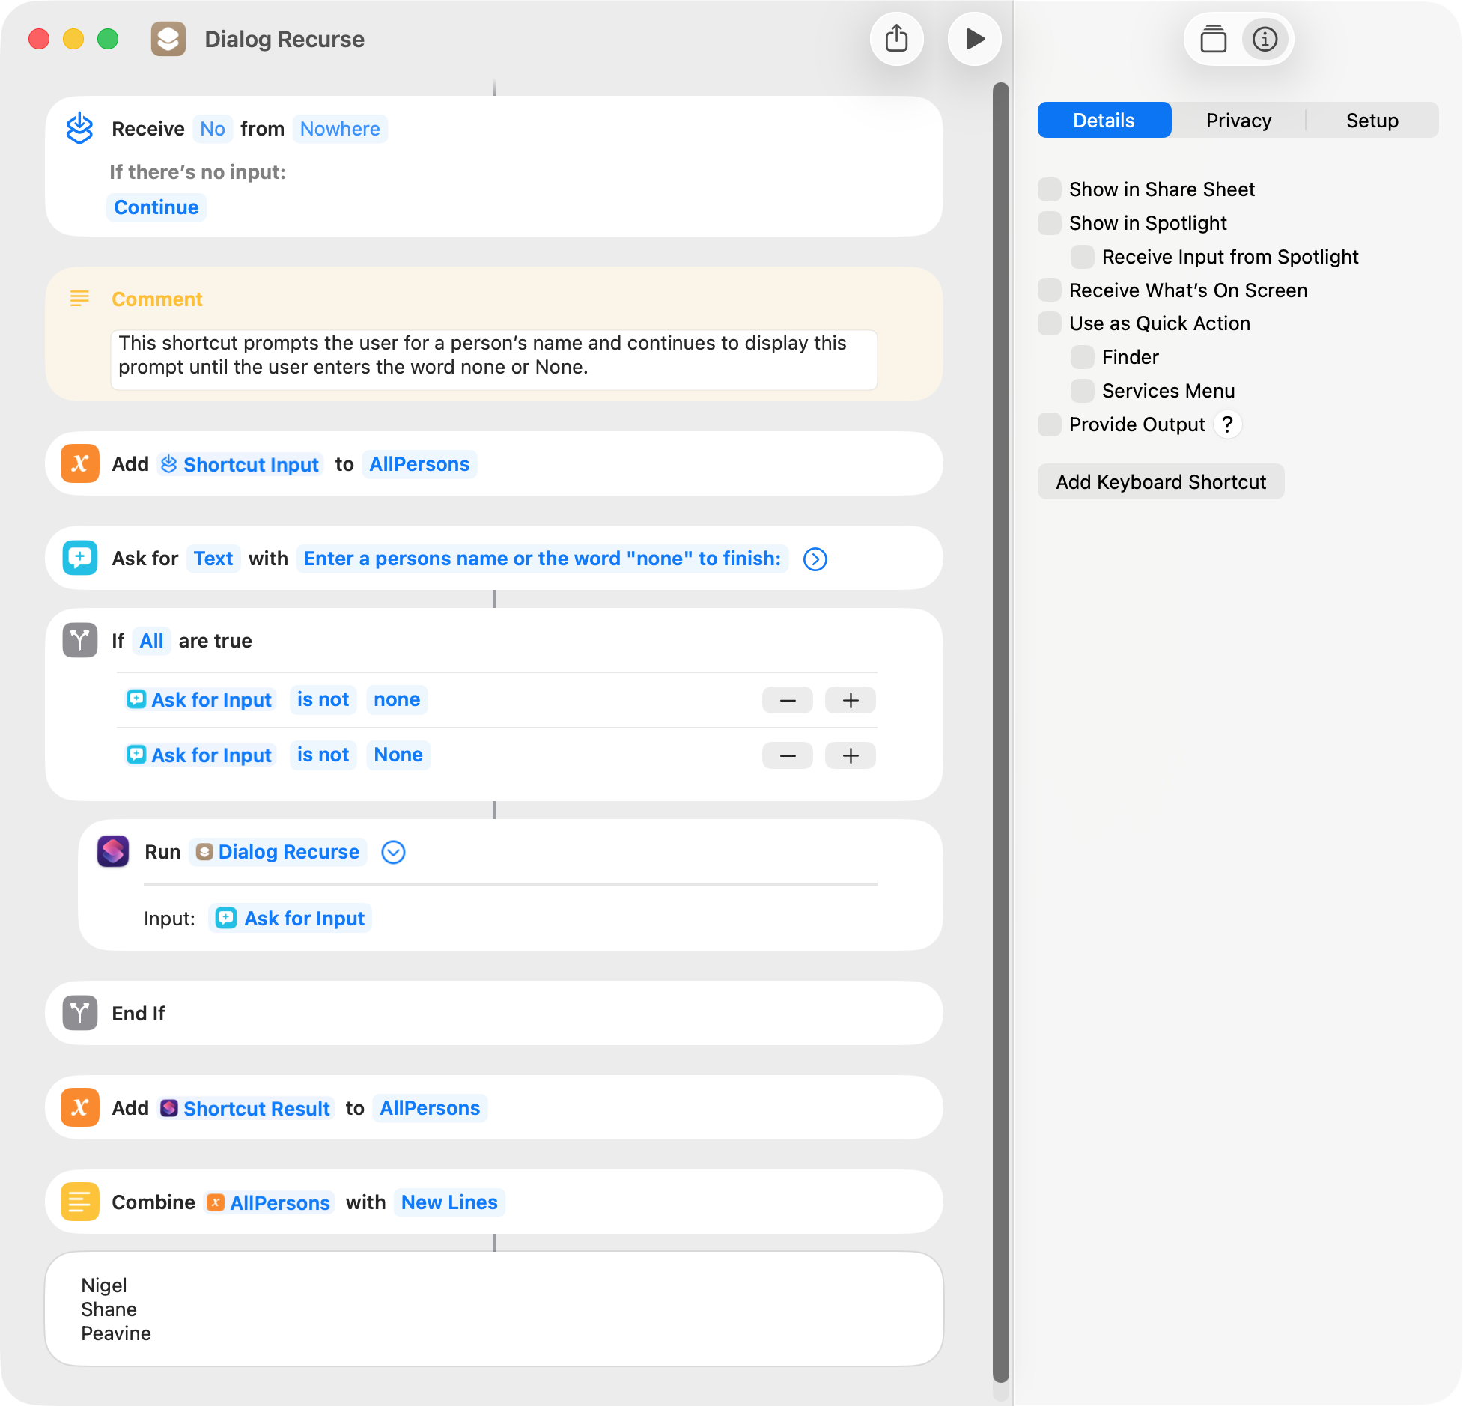Remove the 'is not none' condition
This screenshot has height=1406, width=1463.
tap(787, 700)
